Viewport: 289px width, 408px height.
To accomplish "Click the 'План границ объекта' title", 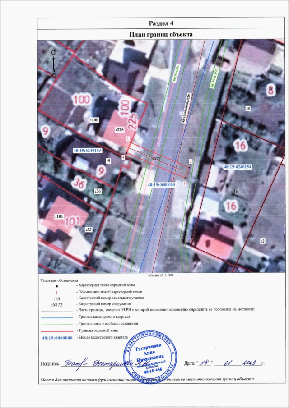I will [x=161, y=34].
